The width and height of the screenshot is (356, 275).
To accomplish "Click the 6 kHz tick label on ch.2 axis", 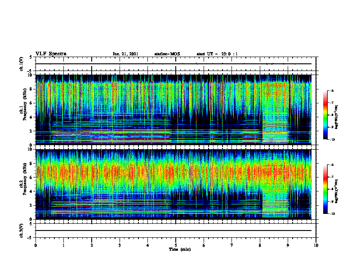I will (x=31, y=177).
